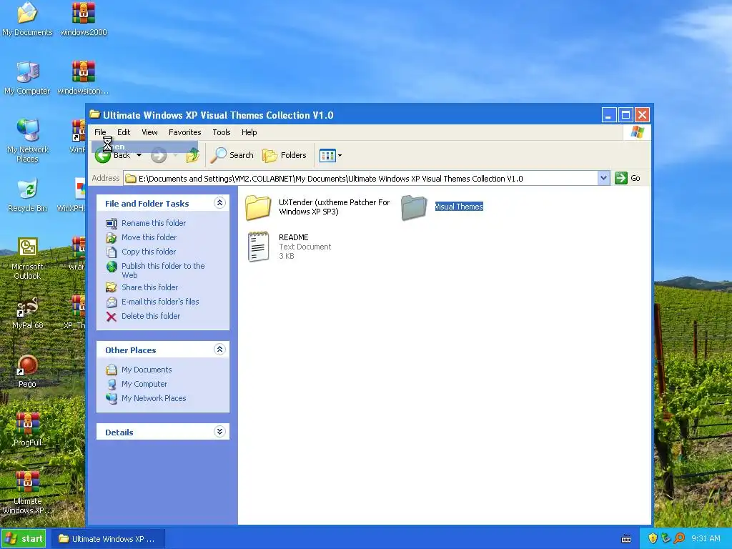The image size is (732, 549).
Task: Open My Network Places in Other Places
Action: tap(154, 398)
